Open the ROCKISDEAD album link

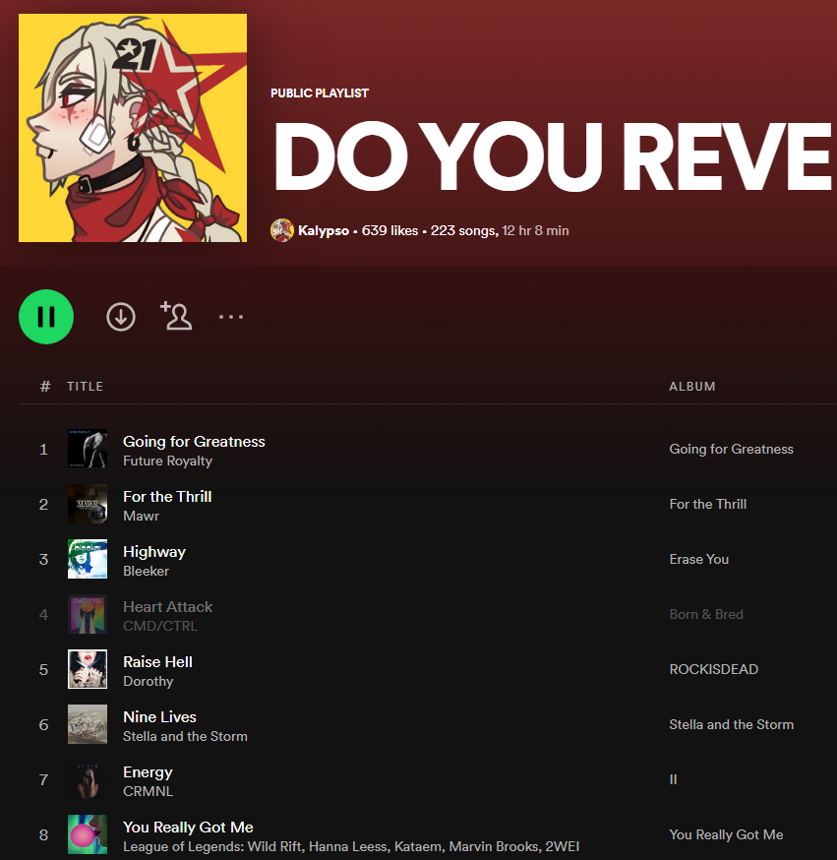(714, 670)
